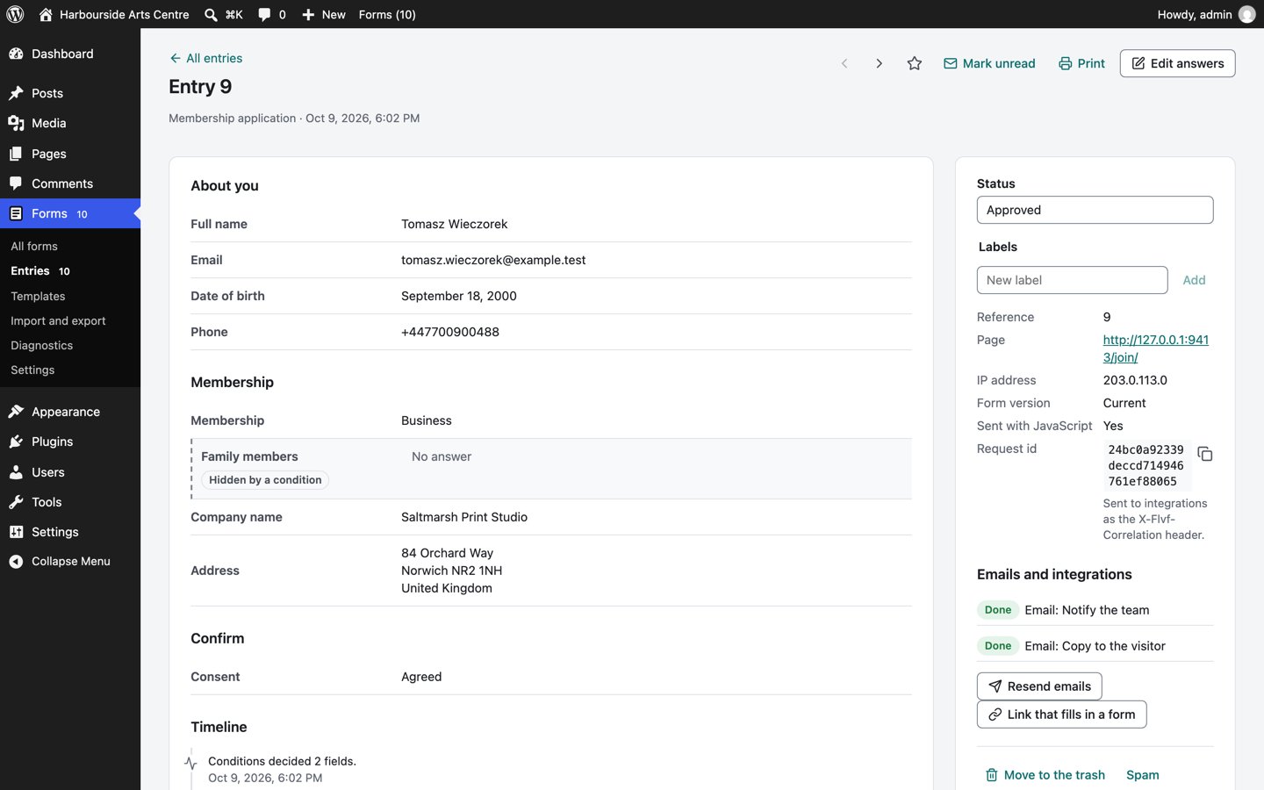1264x790 pixels.
Task: Open Dashboard in the sidebar
Action: pyautogui.click(x=70, y=54)
